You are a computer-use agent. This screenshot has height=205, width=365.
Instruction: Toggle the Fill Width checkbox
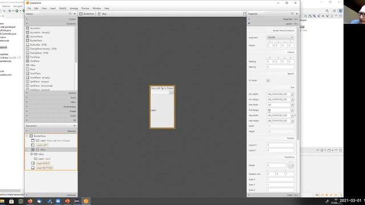click(268, 80)
